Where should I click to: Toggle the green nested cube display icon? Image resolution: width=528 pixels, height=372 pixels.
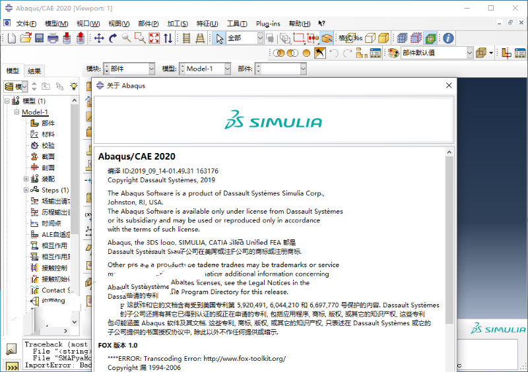(430, 38)
